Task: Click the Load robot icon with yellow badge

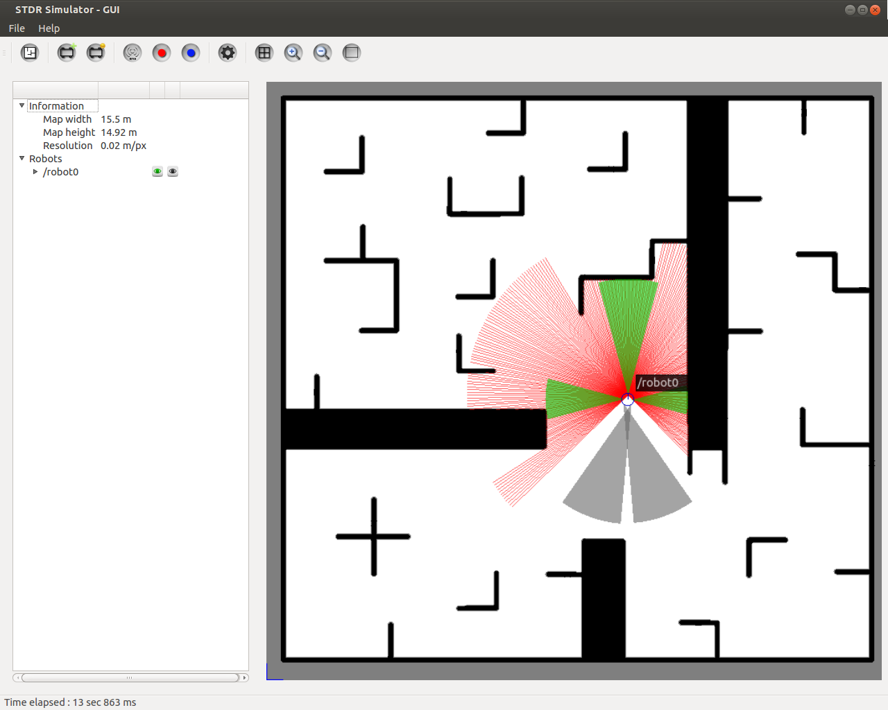Action: click(x=96, y=53)
